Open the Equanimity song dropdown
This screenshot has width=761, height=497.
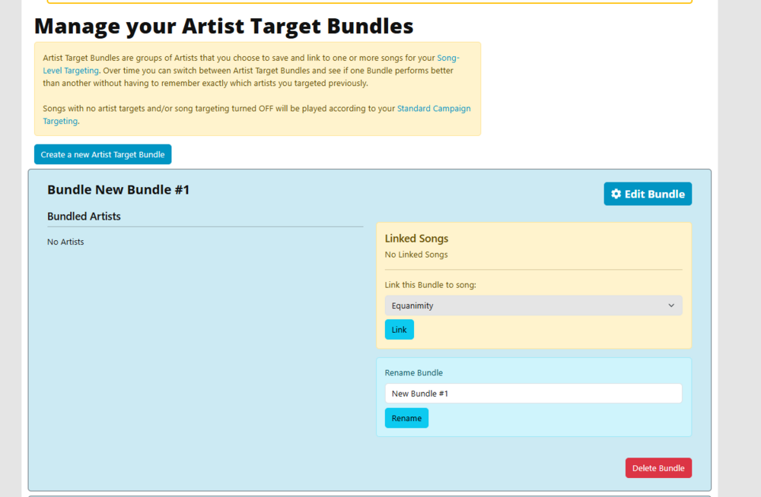point(533,305)
